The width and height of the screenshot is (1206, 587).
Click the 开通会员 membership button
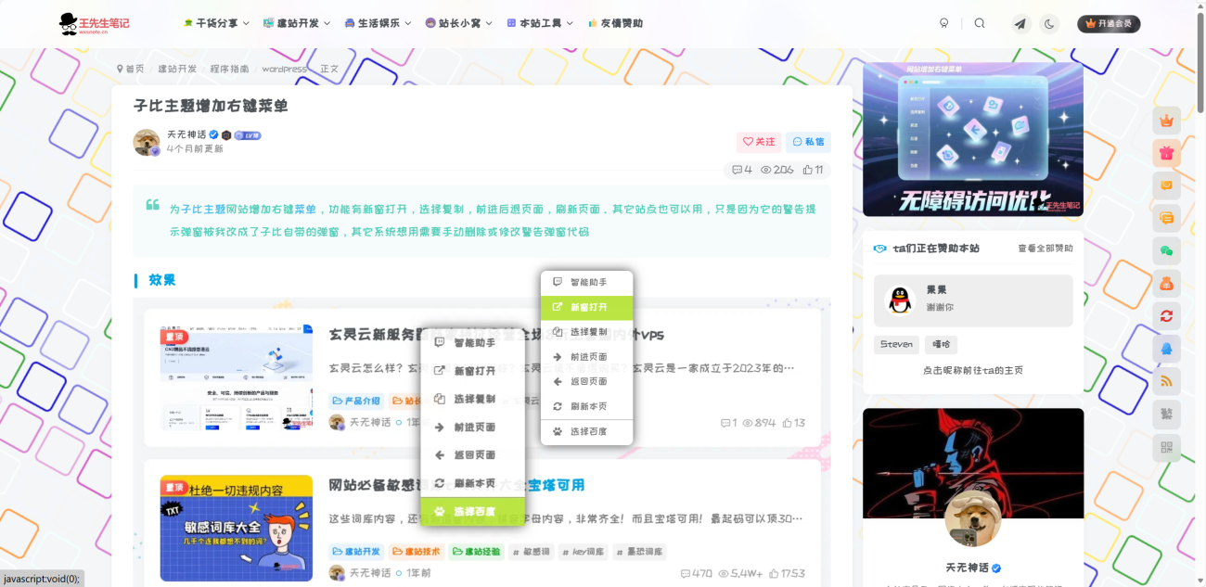(x=1110, y=22)
